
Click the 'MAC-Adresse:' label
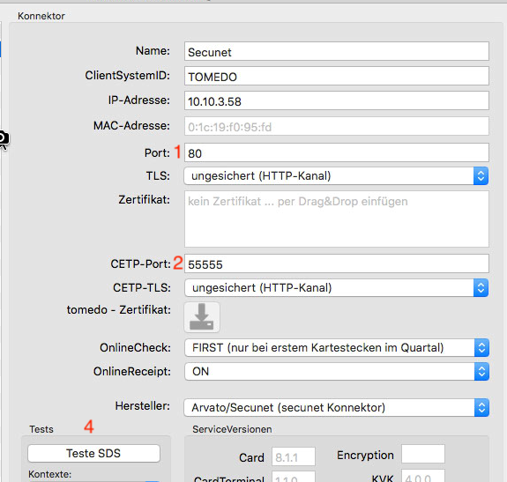(131, 126)
